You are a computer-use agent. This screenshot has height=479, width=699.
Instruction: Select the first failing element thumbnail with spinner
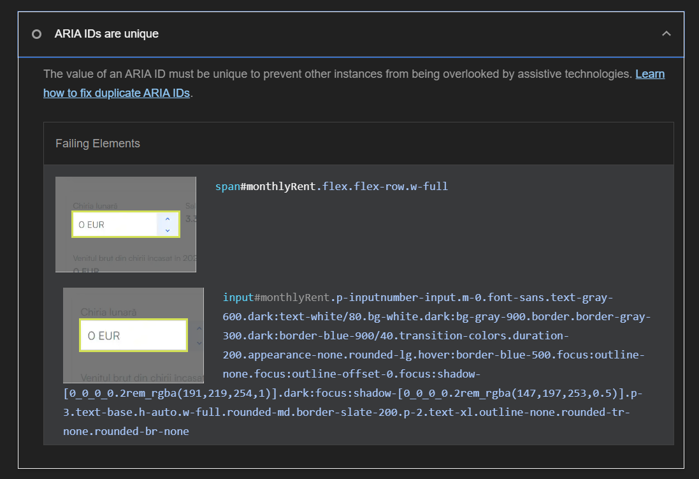(x=126, y=224)
